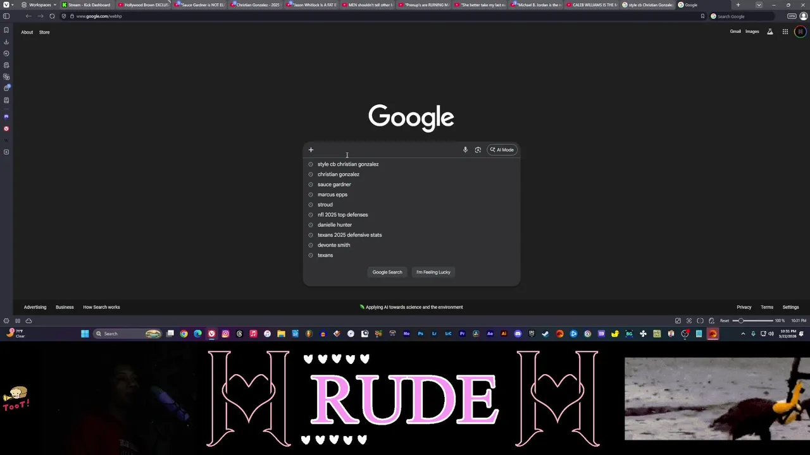Click I'm Feeling Lucky button
The width and height of the screenshot is (810, 455).
(433, 272)
